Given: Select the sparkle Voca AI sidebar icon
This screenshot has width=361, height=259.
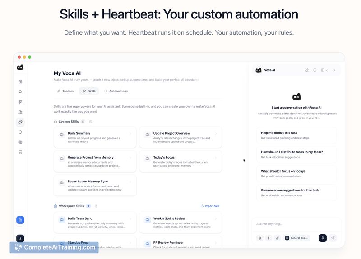Looking at the screenshot, I should pos(20,122).
